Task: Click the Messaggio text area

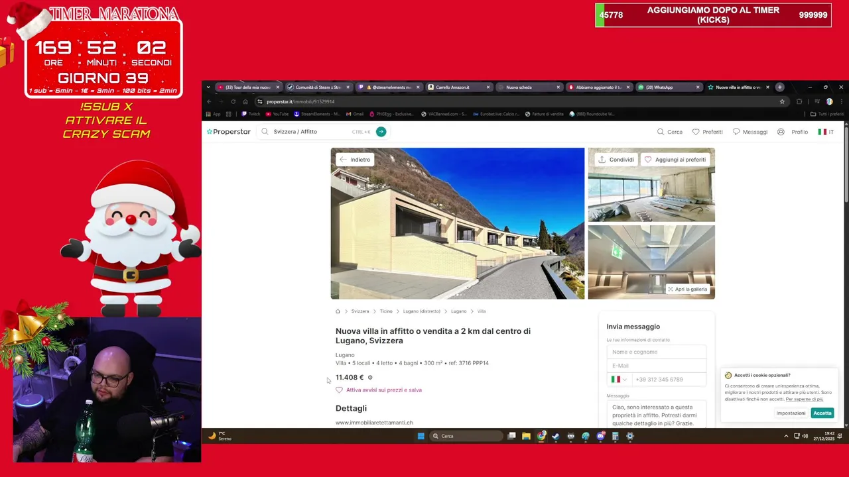Action: [657, 415]
